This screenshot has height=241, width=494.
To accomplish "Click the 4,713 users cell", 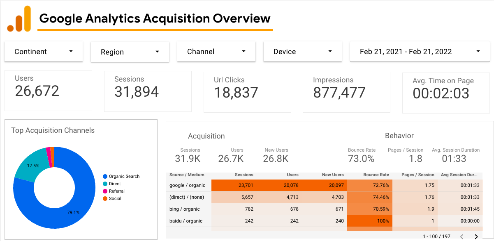I will 279,197.
